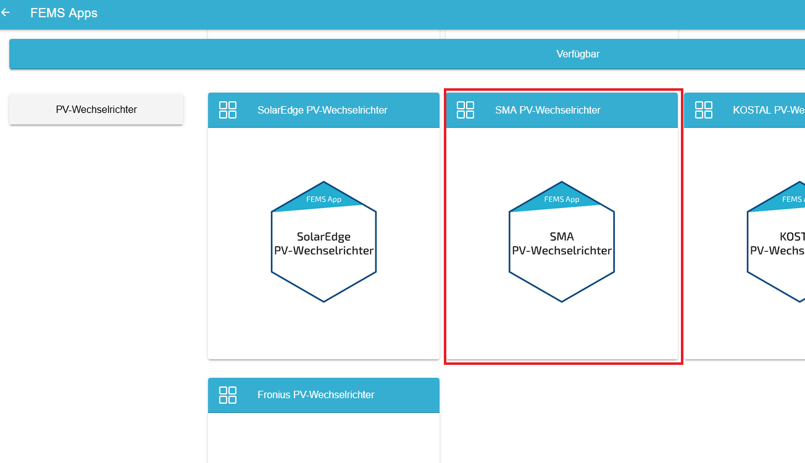Click the grid icon on KOSTAL card

pos(704,110)
